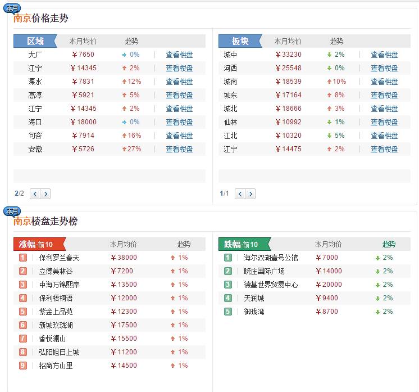Open the 弘阳旭日上城 property link
This screenshot has width=419, height=392.
(x=60, y=352)
